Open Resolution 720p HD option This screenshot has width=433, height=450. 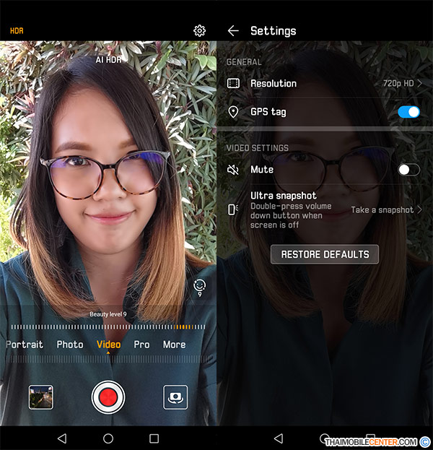pos(403,83)
